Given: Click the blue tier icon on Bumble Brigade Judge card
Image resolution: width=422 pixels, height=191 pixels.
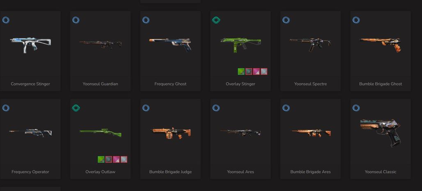Looking at the screenshot, I should [x=146, y=108].
